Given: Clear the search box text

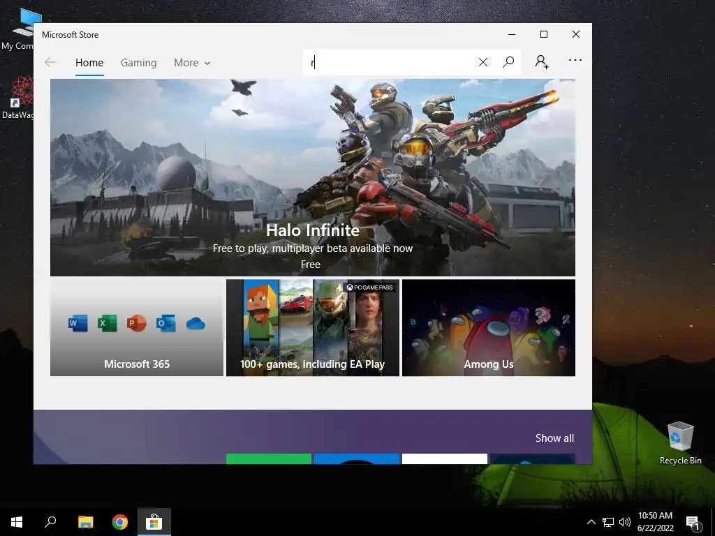Looking at the screenshot, I should pyautogui.click(x=483, y=62).
